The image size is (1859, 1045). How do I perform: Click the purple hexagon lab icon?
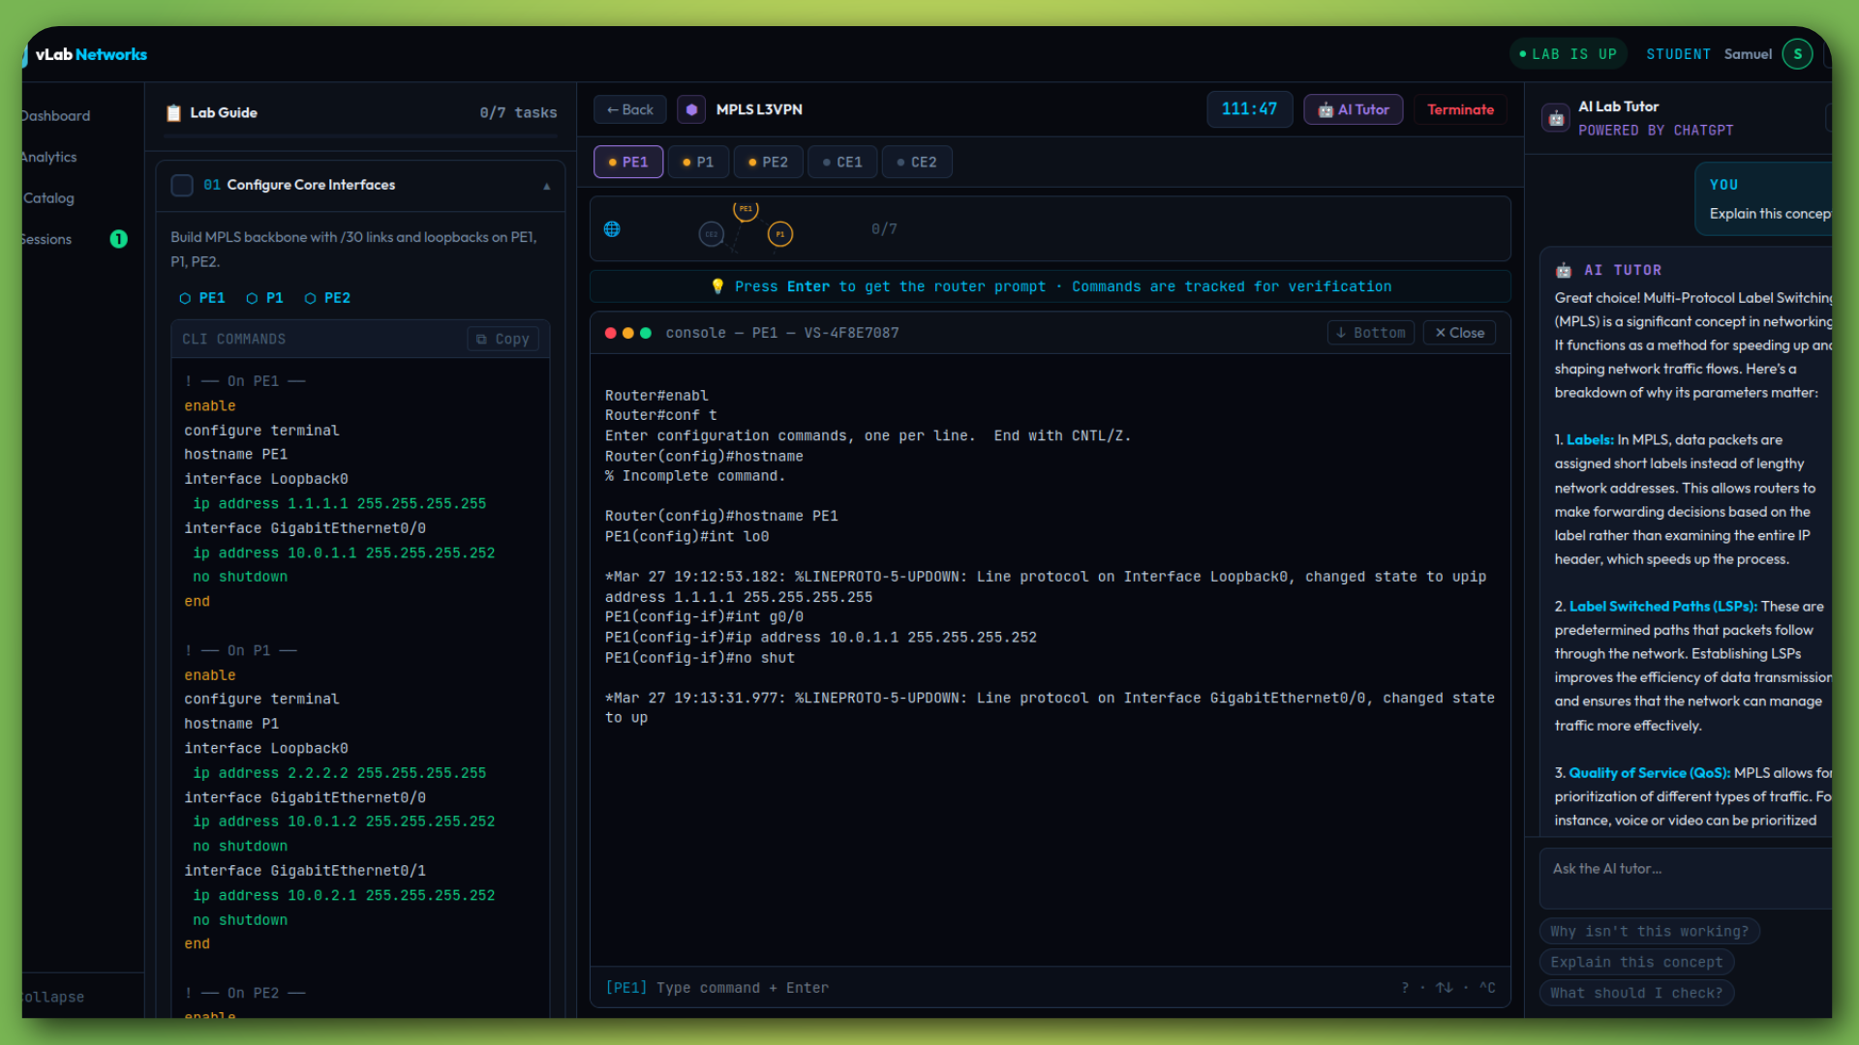click(691, 109)
